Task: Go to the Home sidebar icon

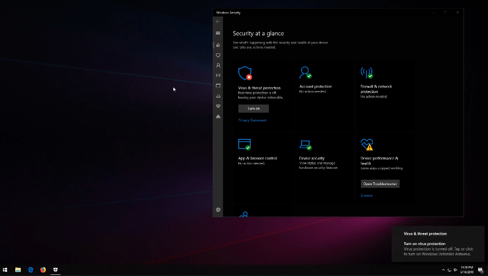Action: click(x=218, y=45)
